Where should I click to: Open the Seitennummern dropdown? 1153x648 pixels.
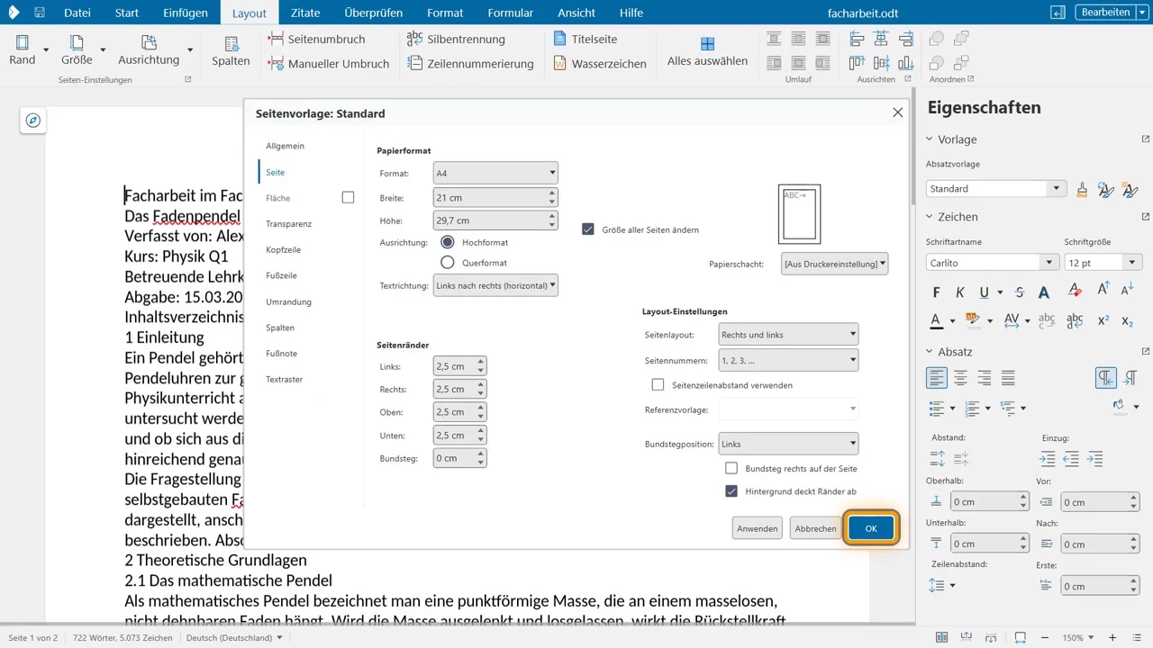(x=788, y=360)
